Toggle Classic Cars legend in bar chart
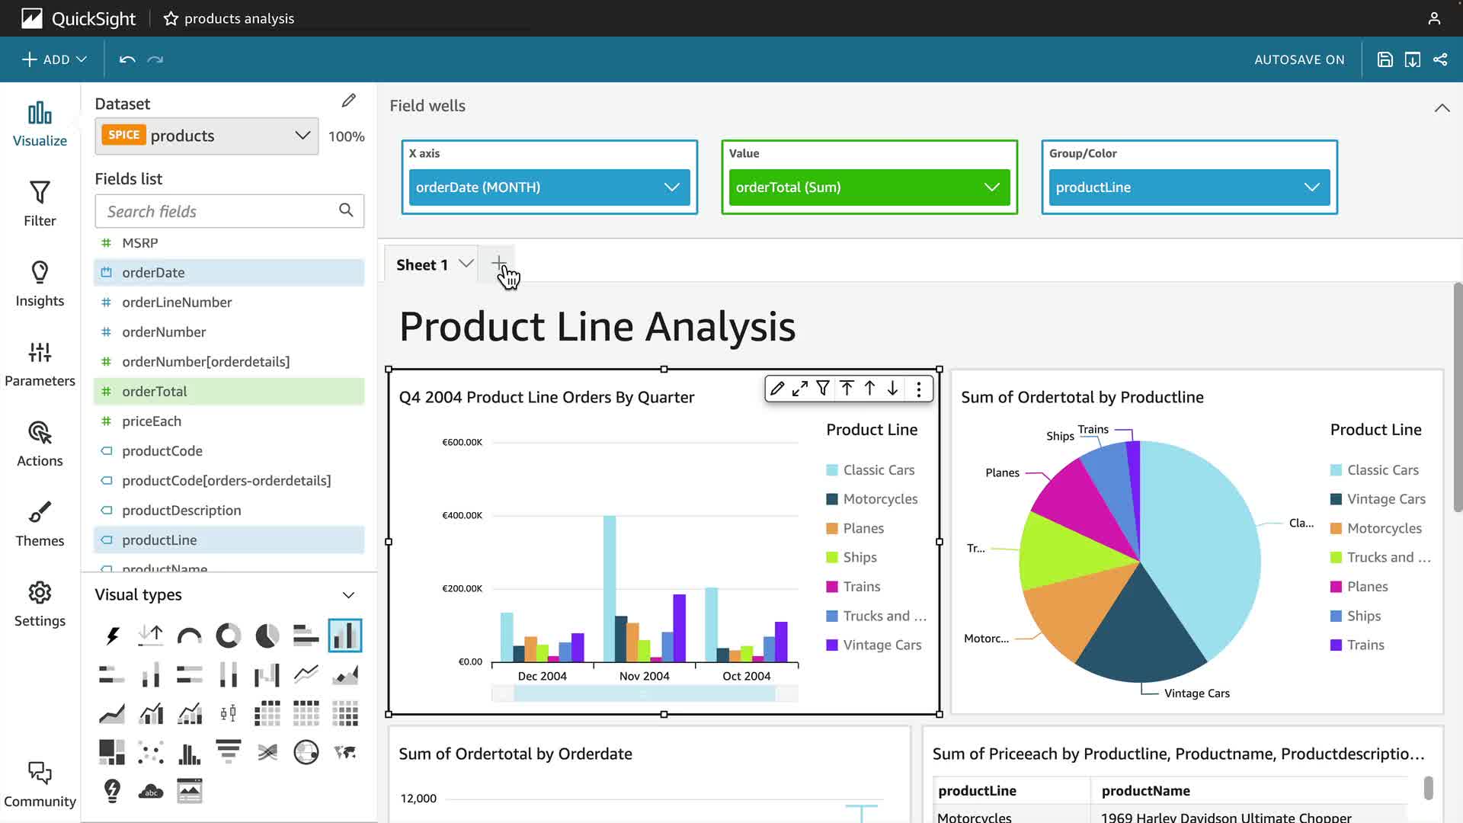 pyautogui.click(x=878, y=470)
